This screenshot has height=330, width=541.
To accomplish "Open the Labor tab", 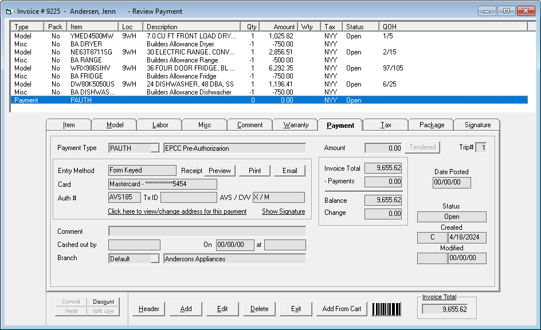I will click(160, 125).
